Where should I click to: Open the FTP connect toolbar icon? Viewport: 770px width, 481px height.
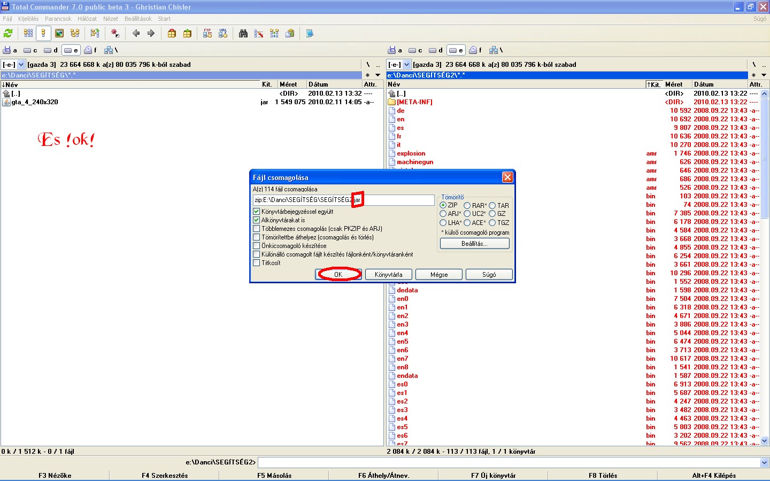coord(207,33)
